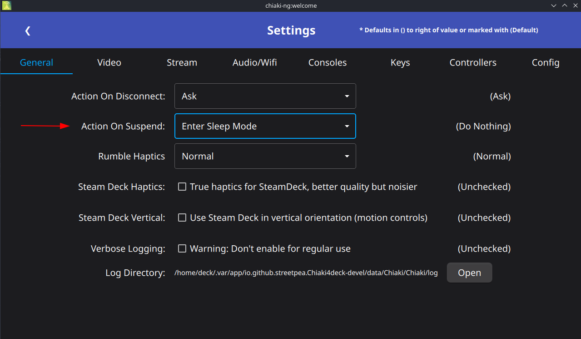Maximize the chiaki-ng window

point(565,5)
